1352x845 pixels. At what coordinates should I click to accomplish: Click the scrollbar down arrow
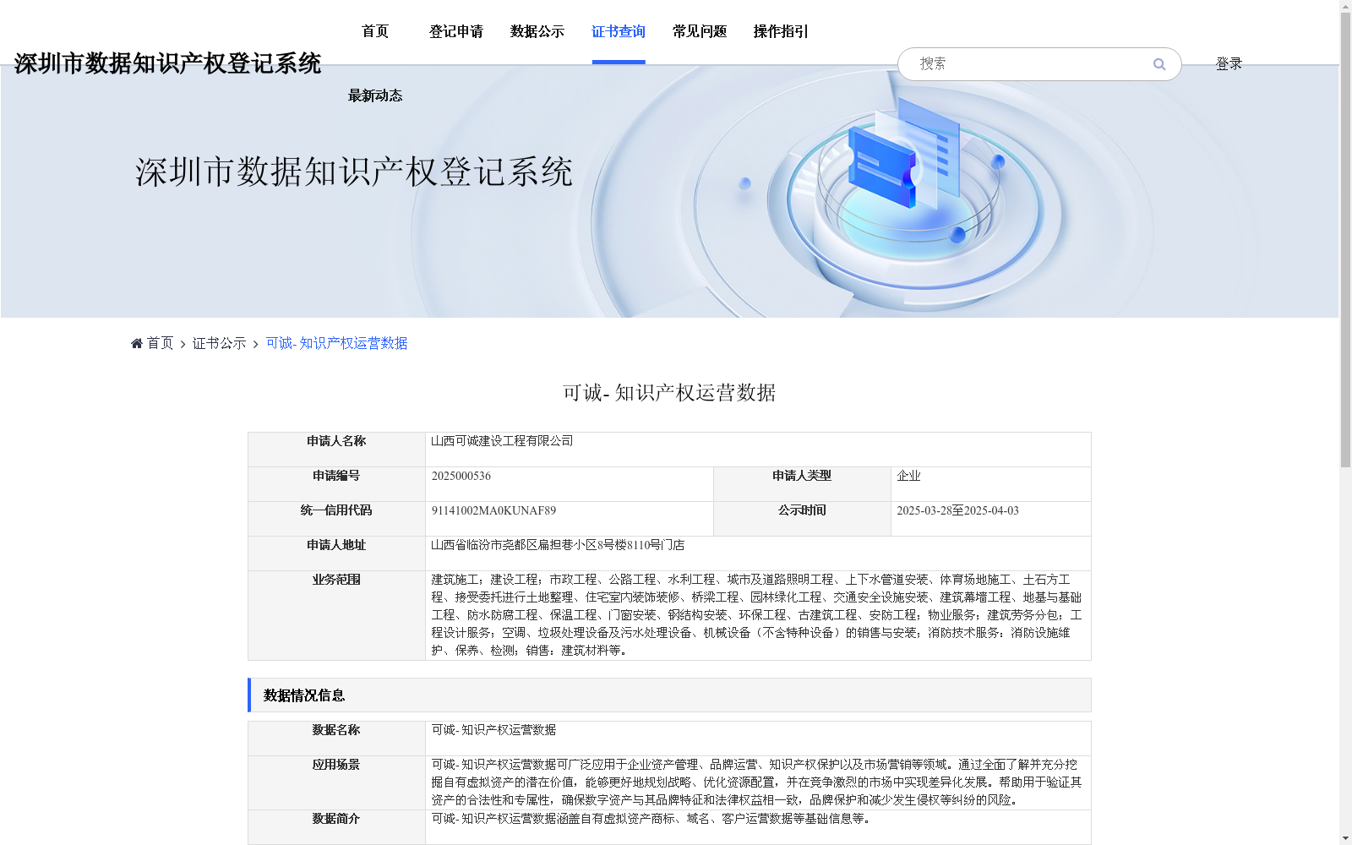tap(1345, 838)
